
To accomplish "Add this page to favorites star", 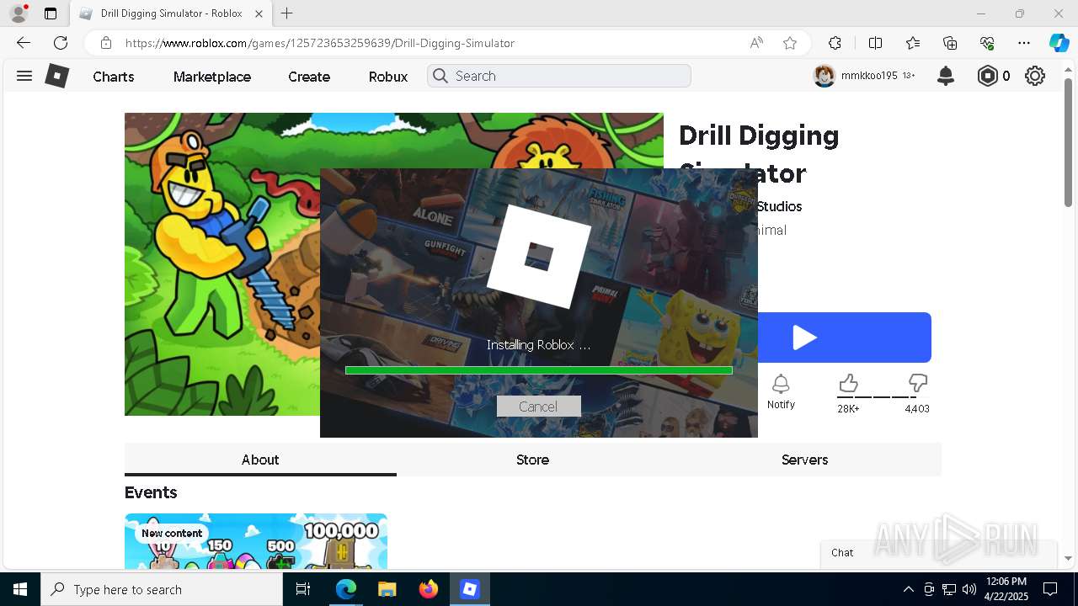I will [790, 43].
